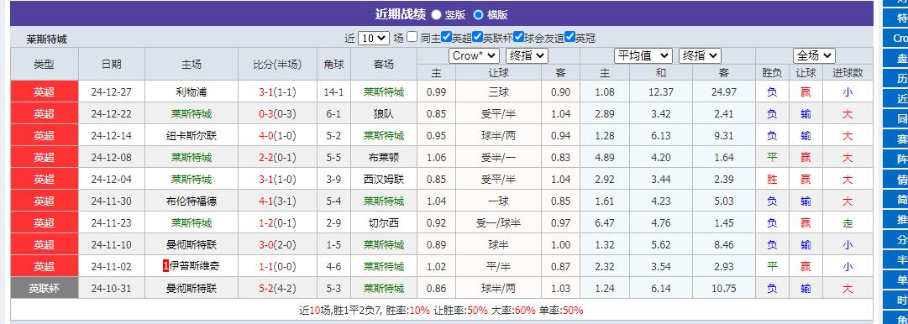Click the 英联杯 league label cell
The height and width of the screenshot is (324, 908).
[x=44, y=288]
